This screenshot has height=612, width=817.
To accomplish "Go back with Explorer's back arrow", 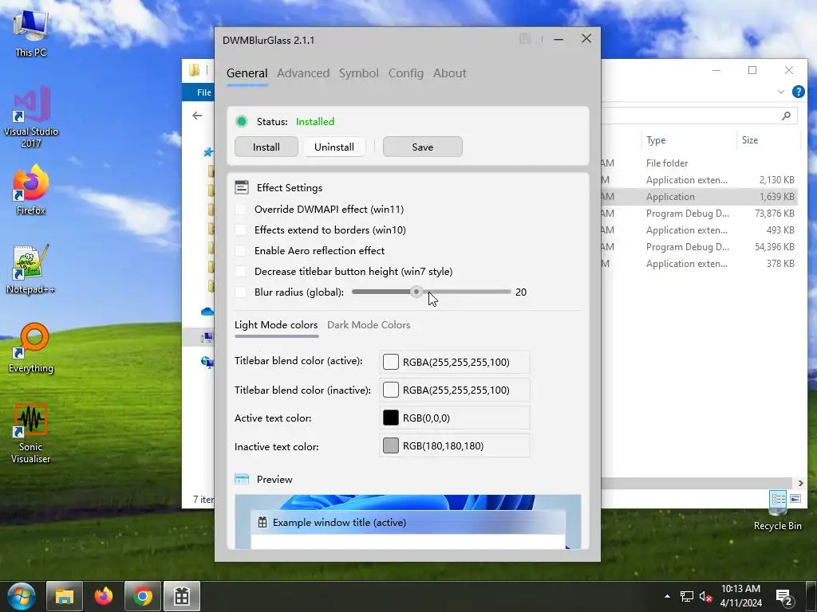I will click(x=197, y=116).
